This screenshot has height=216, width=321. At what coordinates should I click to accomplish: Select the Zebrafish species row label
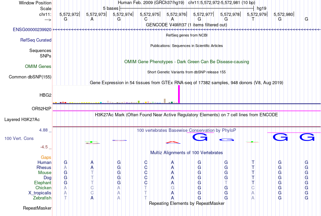42,198
